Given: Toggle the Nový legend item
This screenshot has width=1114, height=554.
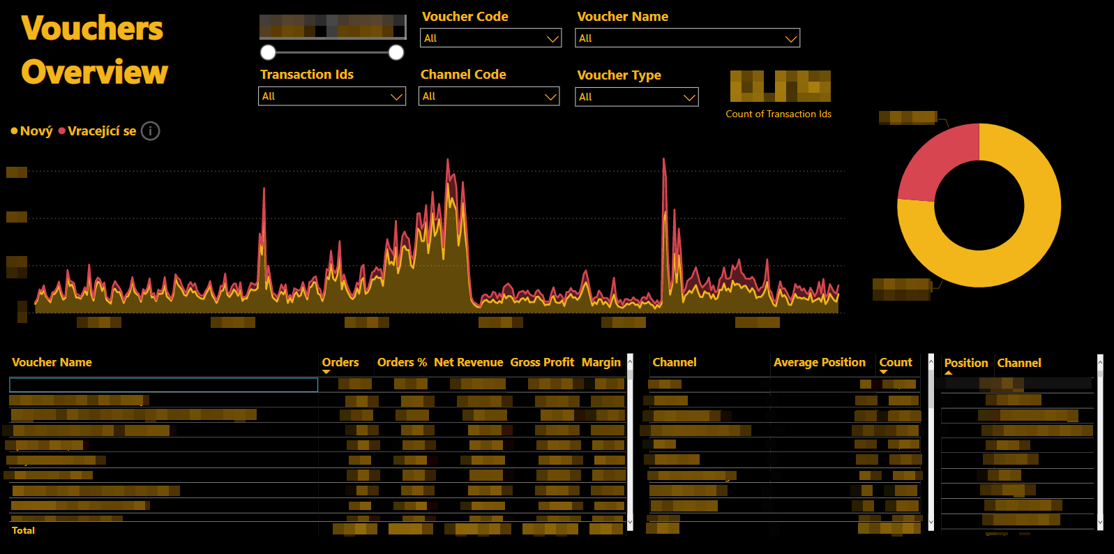Looking at the screenshot, I should (x=32, y=131).
